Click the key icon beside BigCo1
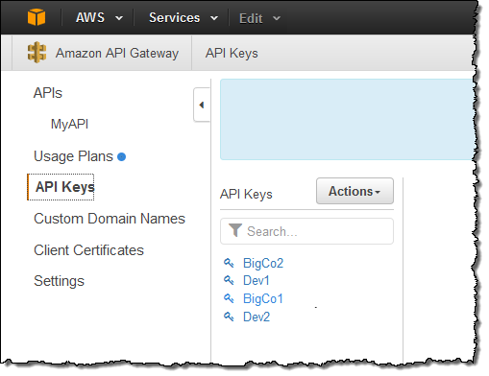This screenshot has height=376, width=489. 229,298
